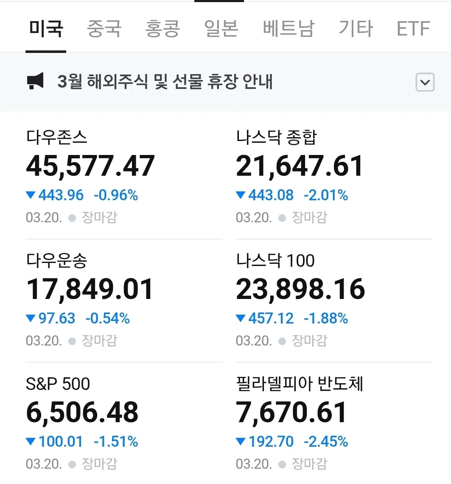Screen dimensions: 451x484
Task: Go to the 베트남 tab
Action: click(289, 29)
